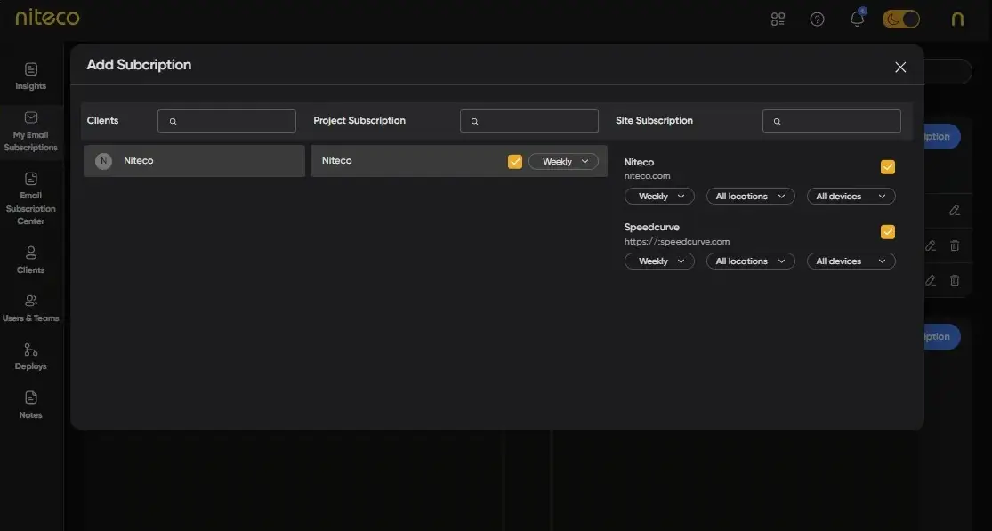Uncheck the Speedcurve site checkbox

click(x=888, y=232)
